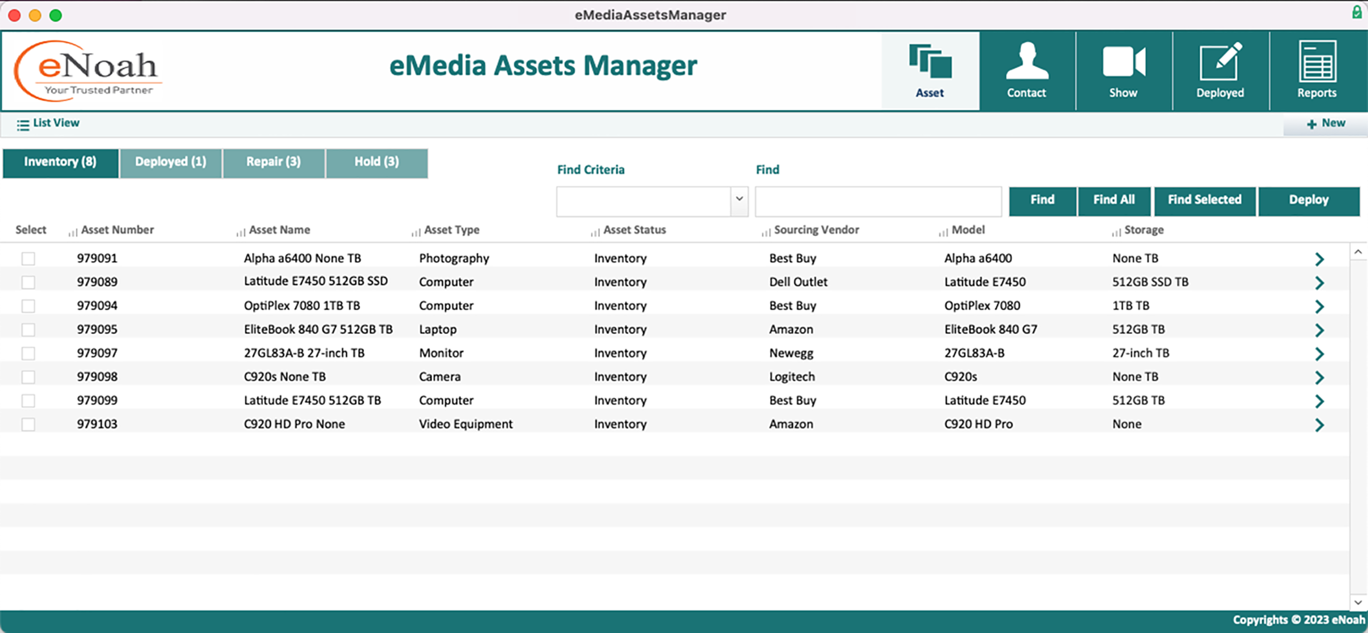
Task: Tick the checkbox for asset 979098
Action: point(28,378)
